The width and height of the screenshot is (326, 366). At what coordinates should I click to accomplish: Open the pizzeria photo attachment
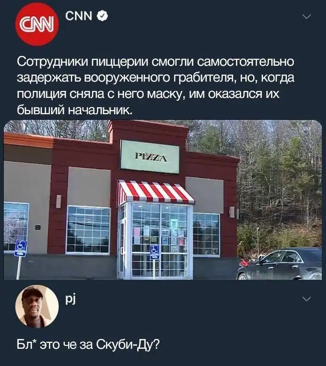click(163, 200)
